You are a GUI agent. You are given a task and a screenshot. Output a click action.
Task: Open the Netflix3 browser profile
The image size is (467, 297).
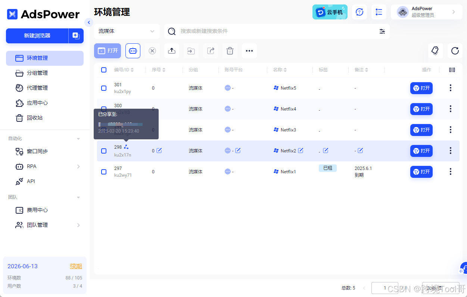pos(421,130)
